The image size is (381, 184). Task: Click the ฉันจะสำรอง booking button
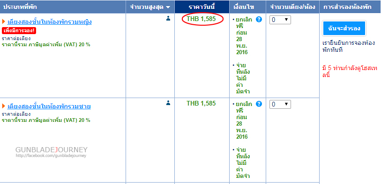344,28
